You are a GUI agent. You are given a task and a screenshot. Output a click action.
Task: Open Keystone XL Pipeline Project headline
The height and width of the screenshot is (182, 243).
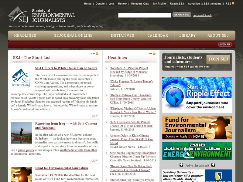point(128,70)
